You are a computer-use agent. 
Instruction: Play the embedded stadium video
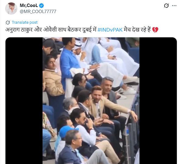click(91, 101)
